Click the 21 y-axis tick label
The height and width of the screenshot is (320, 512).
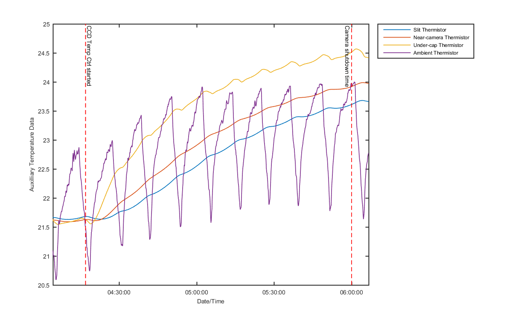[x=47, y=256]
